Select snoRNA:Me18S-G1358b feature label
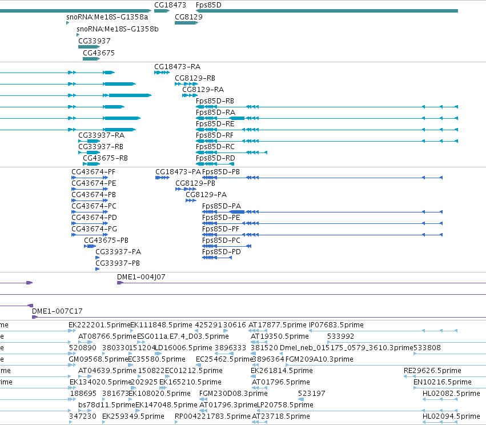This screenshot has height=425, width=486. pos(118,29)
